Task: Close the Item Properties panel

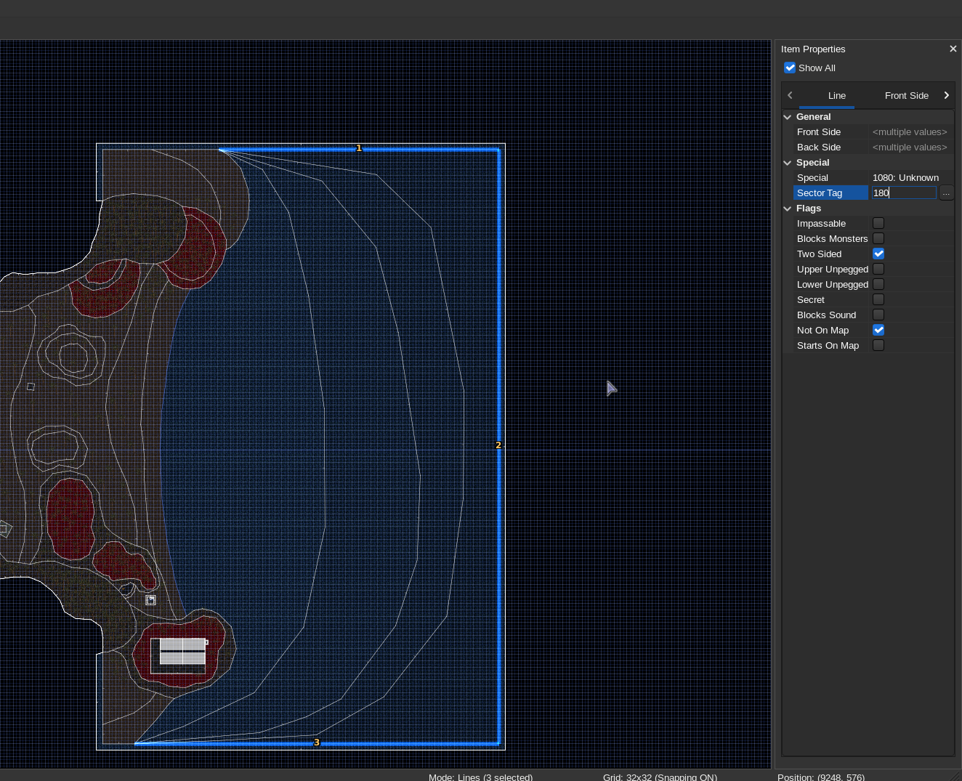Action: [x=953, y=49]
